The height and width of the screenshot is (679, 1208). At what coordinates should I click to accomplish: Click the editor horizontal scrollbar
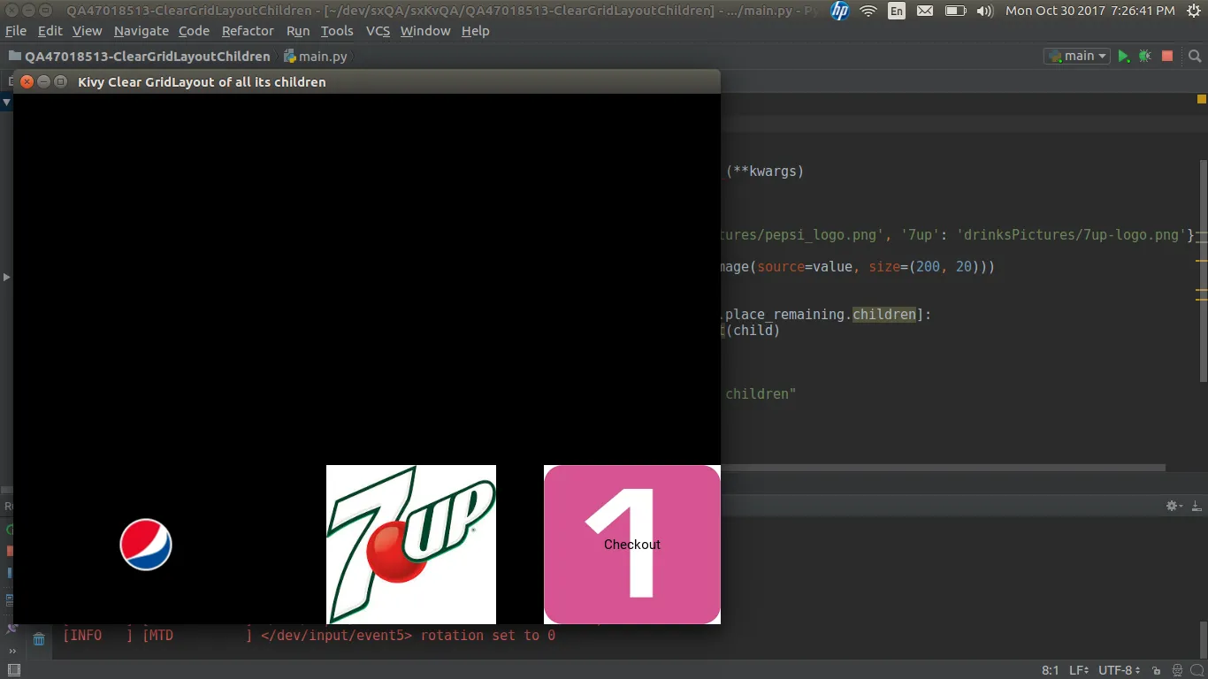pos(943,468)
